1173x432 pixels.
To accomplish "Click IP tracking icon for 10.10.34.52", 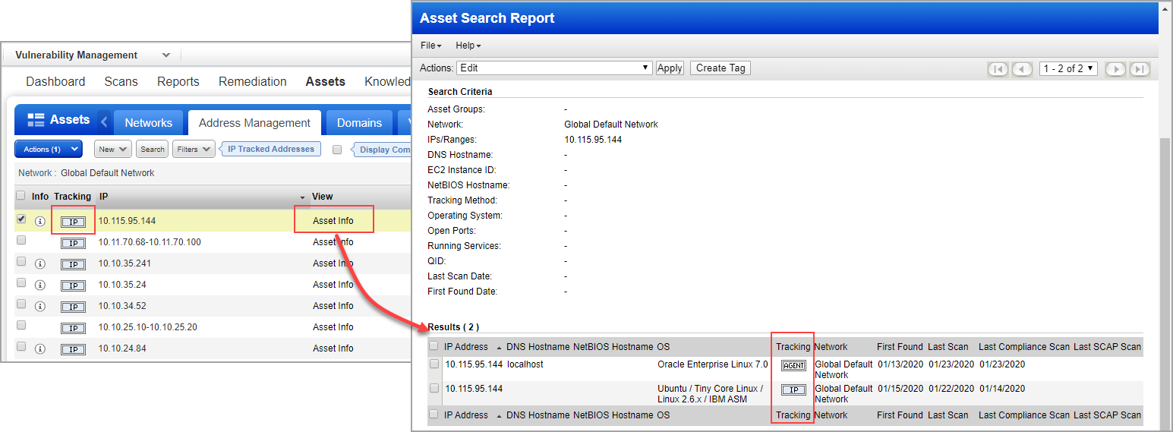I will click(x=73, y=307).
